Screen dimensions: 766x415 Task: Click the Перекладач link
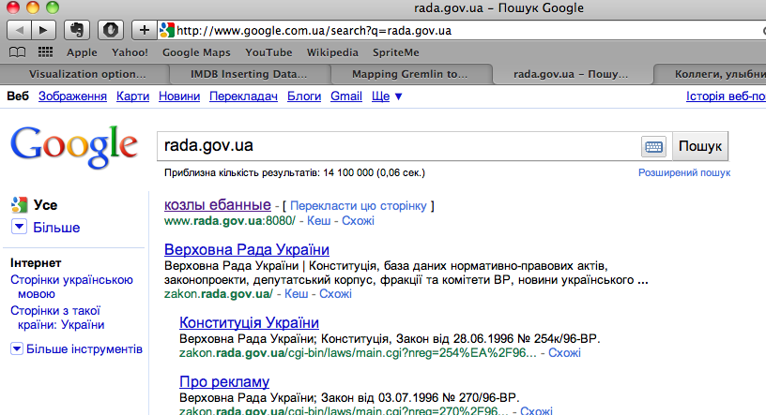point(244,96)
